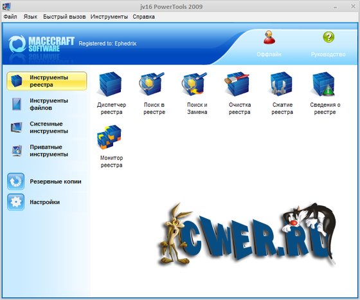Click the Резервные копии arrow icon

click(x=15, y=182)
